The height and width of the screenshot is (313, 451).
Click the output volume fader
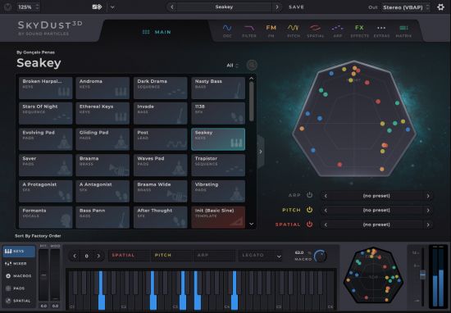422,274
